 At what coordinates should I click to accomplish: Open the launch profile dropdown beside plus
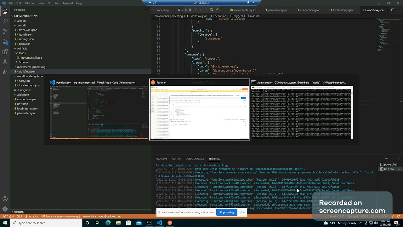click(x=389, y=159)
